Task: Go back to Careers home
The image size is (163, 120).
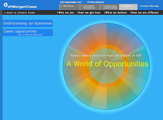Action: pyautogui.click(x=21, y=13)
